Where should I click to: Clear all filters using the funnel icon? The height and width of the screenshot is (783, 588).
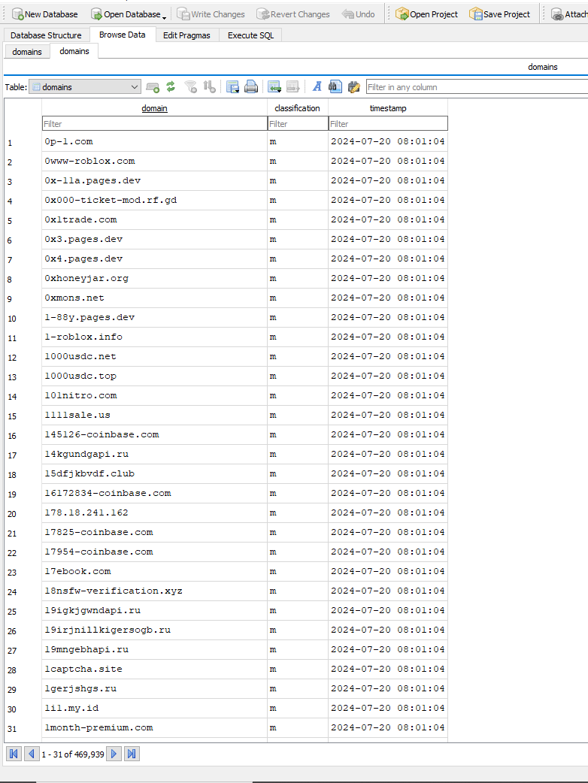191,87
